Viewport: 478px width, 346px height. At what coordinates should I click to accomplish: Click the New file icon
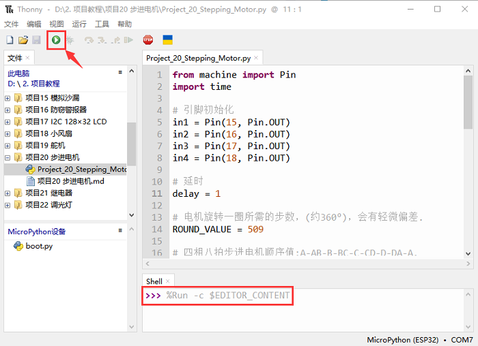click(10, 40)
